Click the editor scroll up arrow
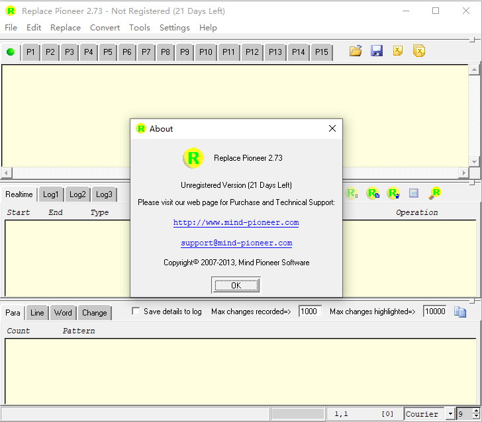The width and height of the screenshot is (482, 422). click(474, 69)
